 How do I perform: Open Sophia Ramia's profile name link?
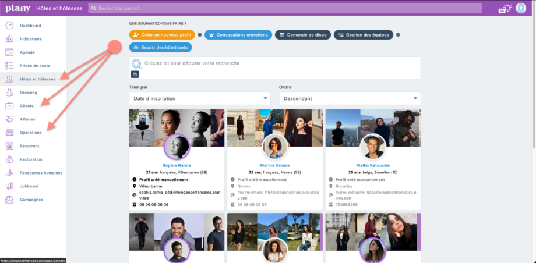pyautogui.click(x=176, y=165)
